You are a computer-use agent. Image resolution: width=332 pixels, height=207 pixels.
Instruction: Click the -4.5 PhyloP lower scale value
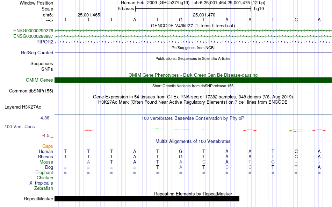pos(45,136)
